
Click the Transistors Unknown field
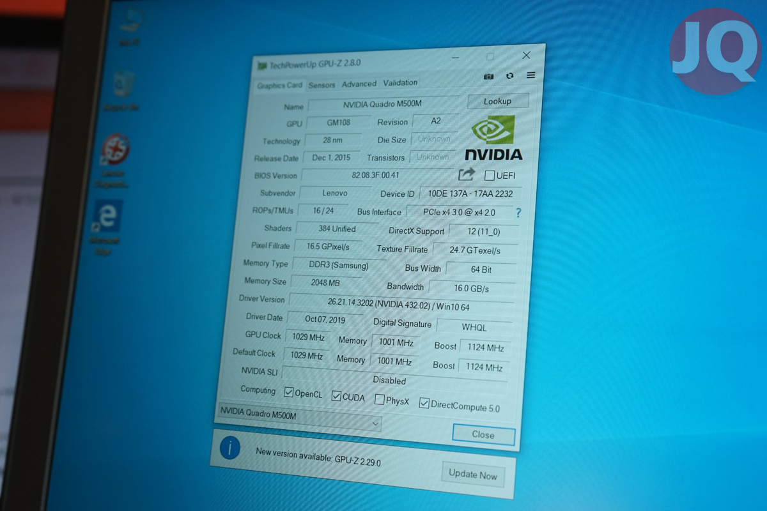coord(433,156)
